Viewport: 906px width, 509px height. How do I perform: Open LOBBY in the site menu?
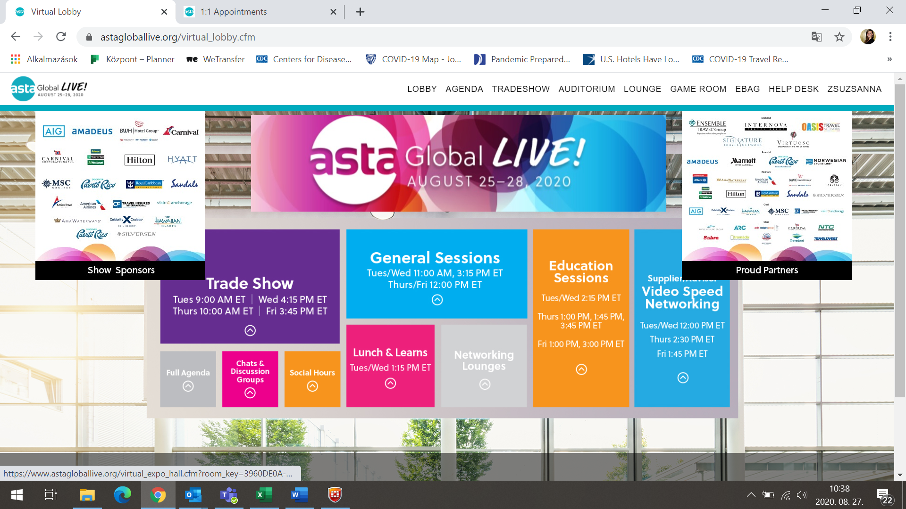(x=422, y=89)
